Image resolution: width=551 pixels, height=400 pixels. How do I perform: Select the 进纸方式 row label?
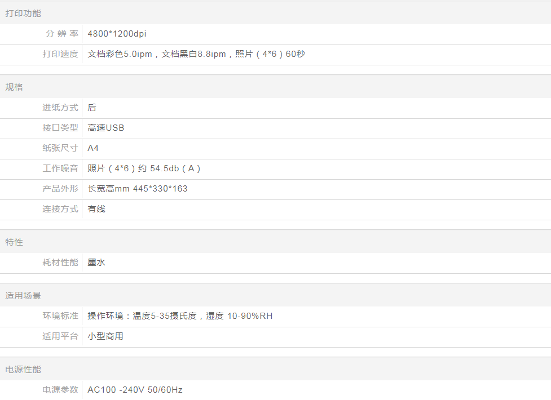pos(60,108)
